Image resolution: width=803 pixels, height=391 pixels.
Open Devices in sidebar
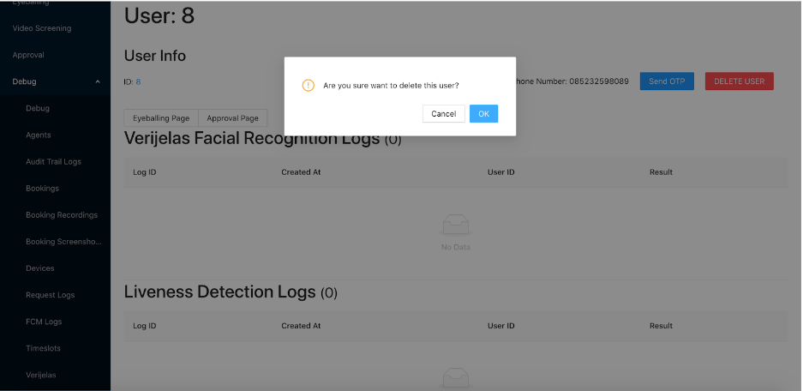point(40,268)
